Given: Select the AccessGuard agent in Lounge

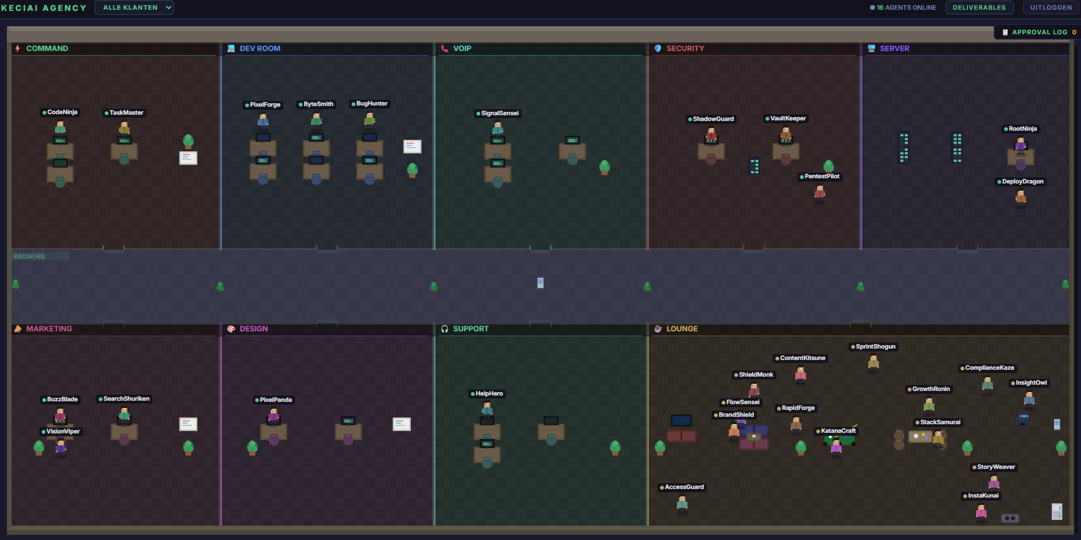Looking at the screenshot, I should coord(682,503).
